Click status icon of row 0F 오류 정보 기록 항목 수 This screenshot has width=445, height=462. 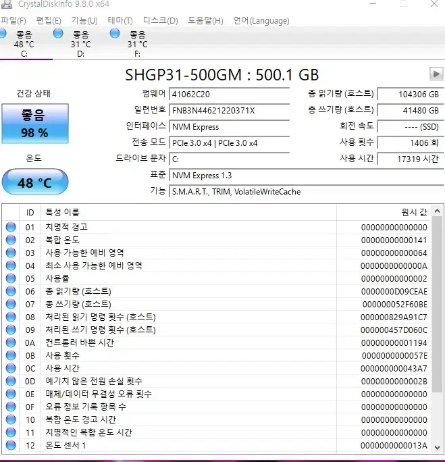coord(11,407)
